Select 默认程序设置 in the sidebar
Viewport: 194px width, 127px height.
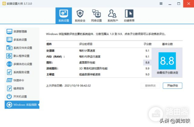[x=22, y=56]
